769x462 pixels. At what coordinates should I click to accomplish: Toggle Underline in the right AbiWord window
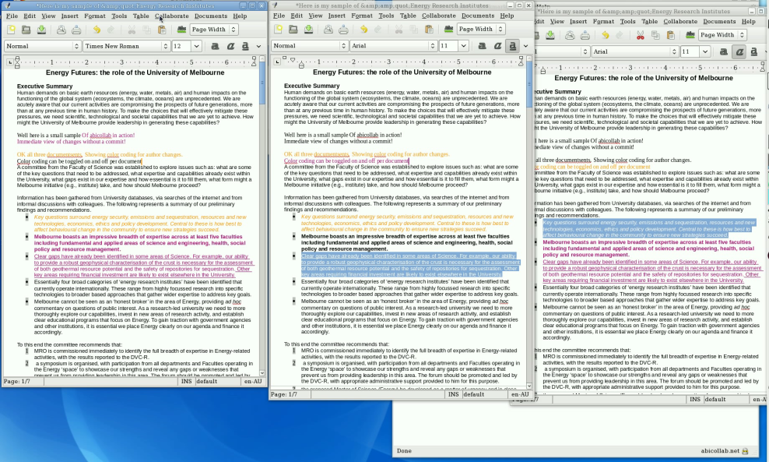pos(753,51)
